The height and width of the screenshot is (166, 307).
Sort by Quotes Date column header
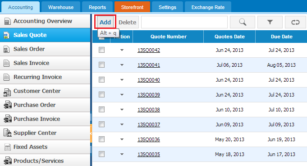tap(229, 37)
